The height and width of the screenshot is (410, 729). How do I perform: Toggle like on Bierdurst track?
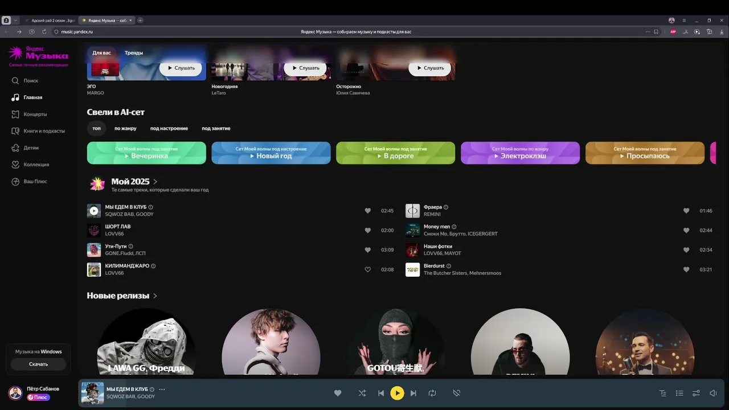click(686, 269)
